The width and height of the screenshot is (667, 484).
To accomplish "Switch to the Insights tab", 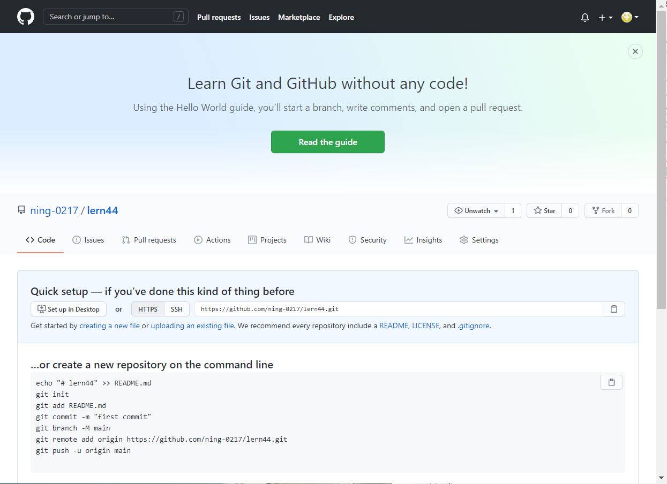I will click(423, 240).
